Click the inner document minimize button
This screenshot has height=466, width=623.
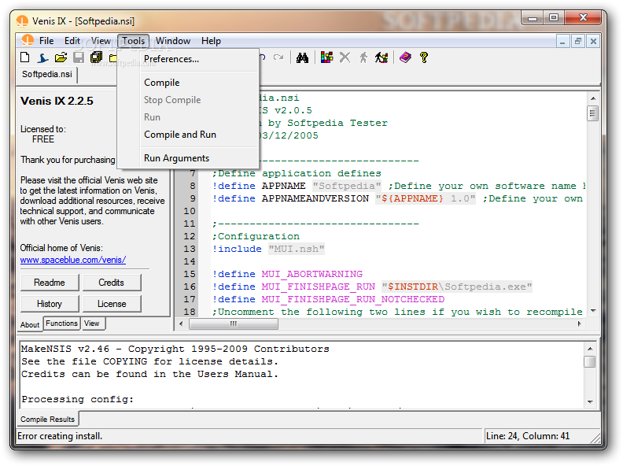[562, 42]
